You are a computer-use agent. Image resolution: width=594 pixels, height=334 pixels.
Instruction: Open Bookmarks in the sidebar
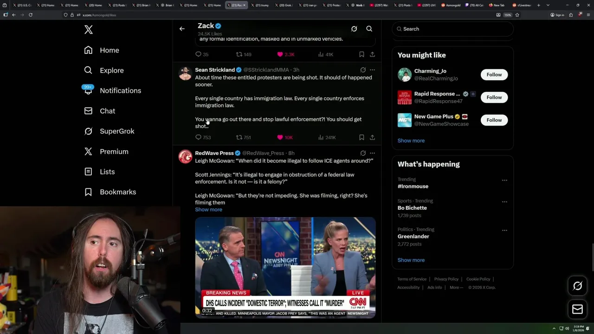pos(110,192)
